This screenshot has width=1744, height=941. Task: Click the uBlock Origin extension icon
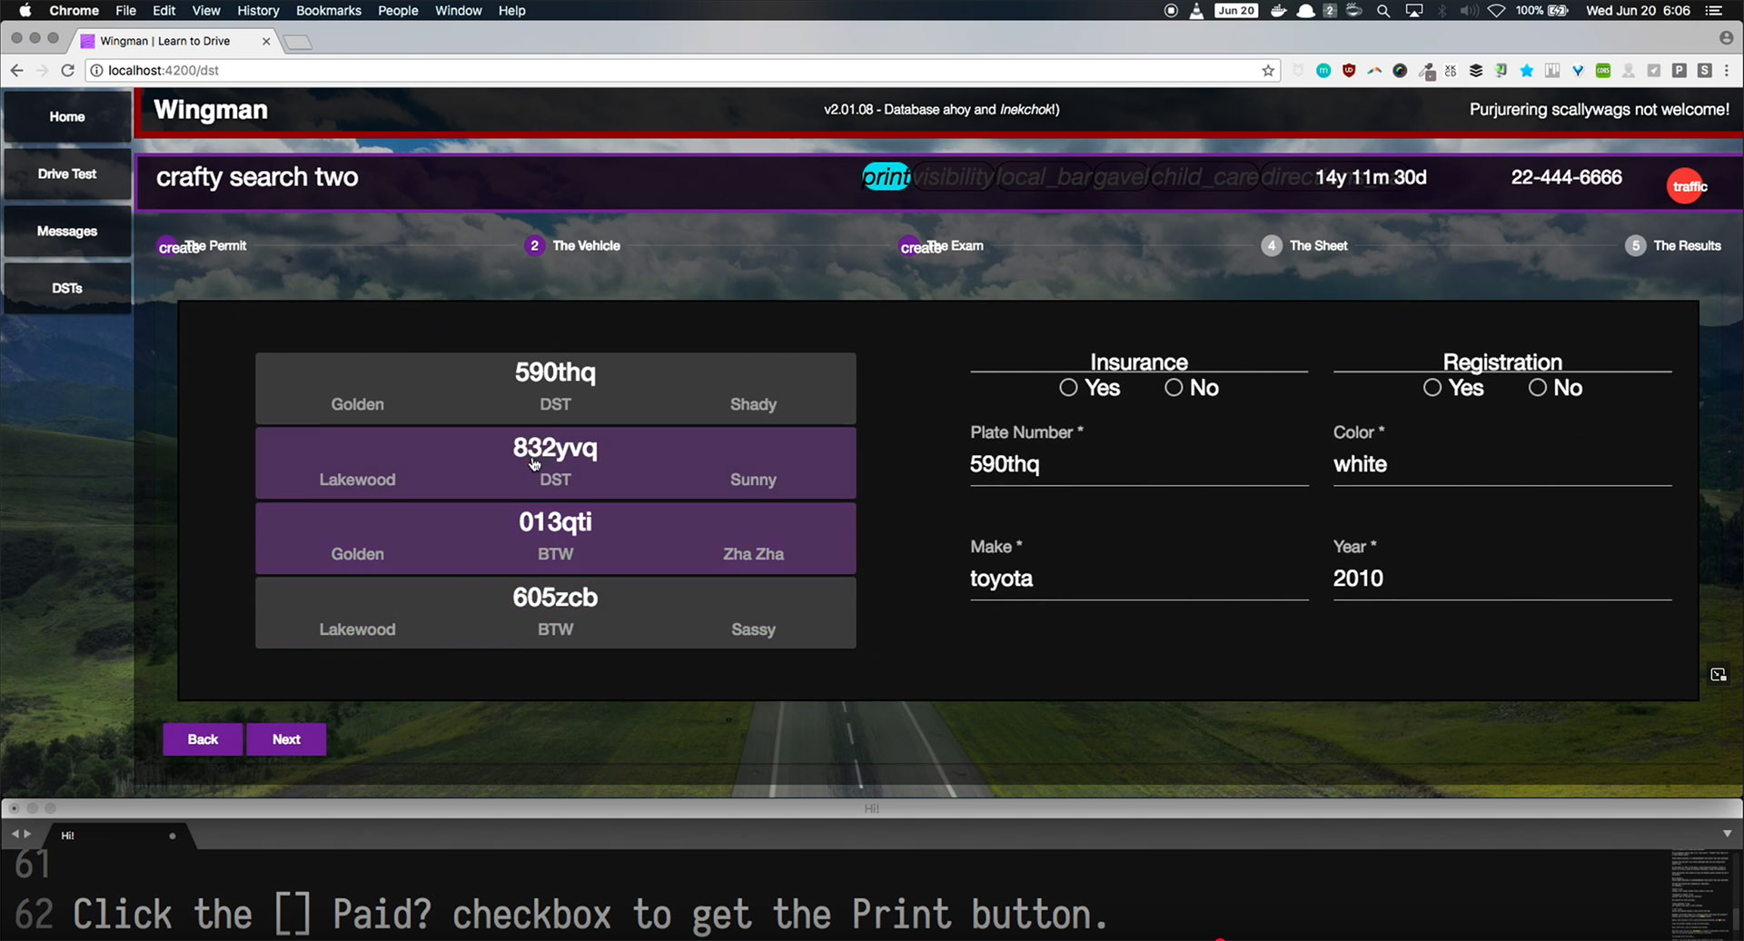[1349, 71]
